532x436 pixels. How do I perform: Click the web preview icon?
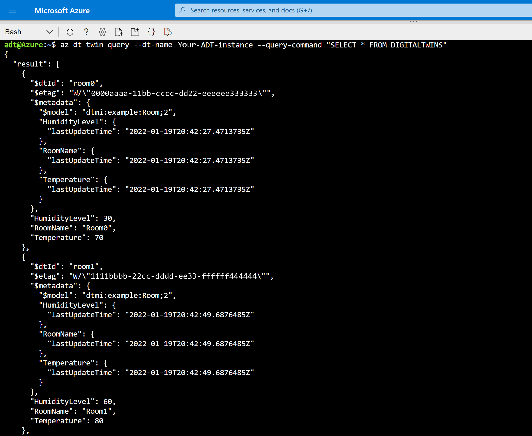[x=168, y=32]
